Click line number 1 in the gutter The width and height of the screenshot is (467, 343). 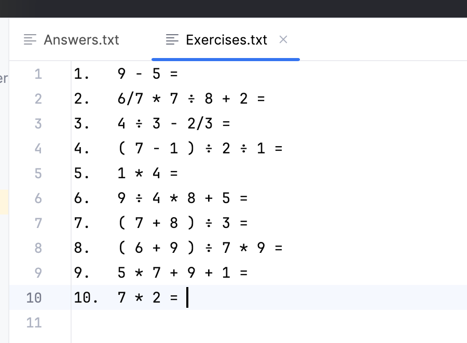(38, 74)
